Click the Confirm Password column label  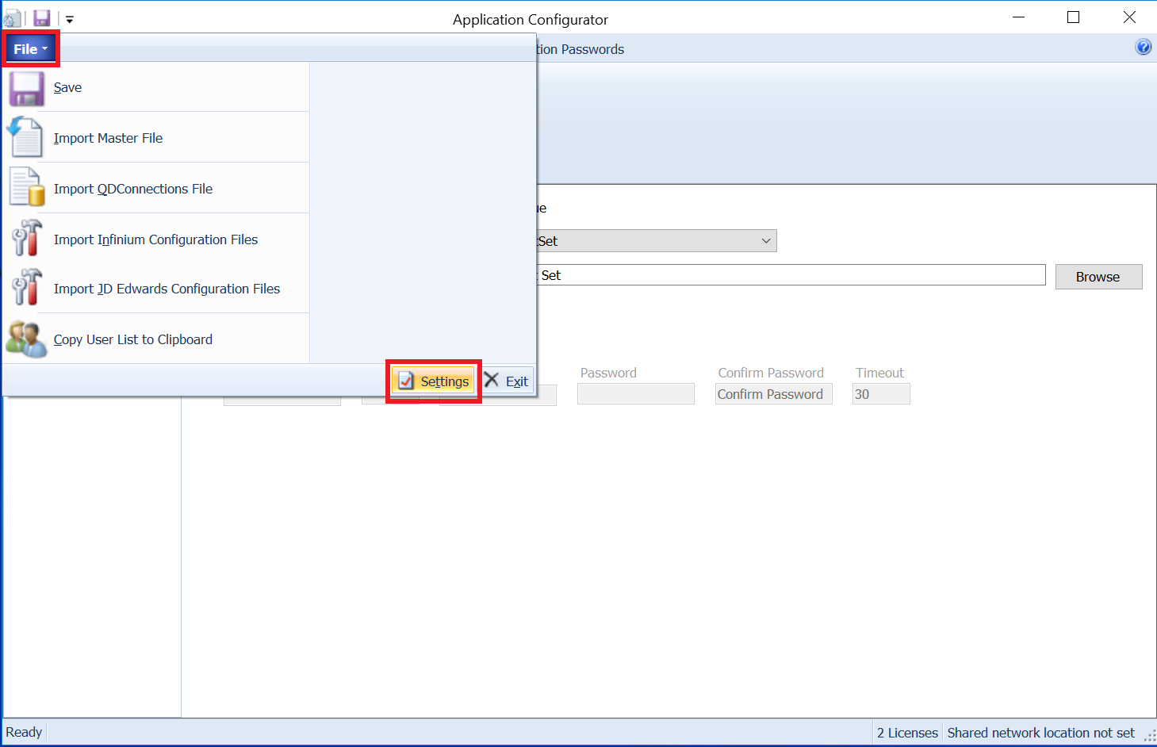coord(771,373)
